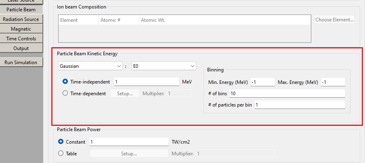Open Time Controls section
Image resolution: width=365 pixels, height=163 pixels.
[x=21, y=39]
